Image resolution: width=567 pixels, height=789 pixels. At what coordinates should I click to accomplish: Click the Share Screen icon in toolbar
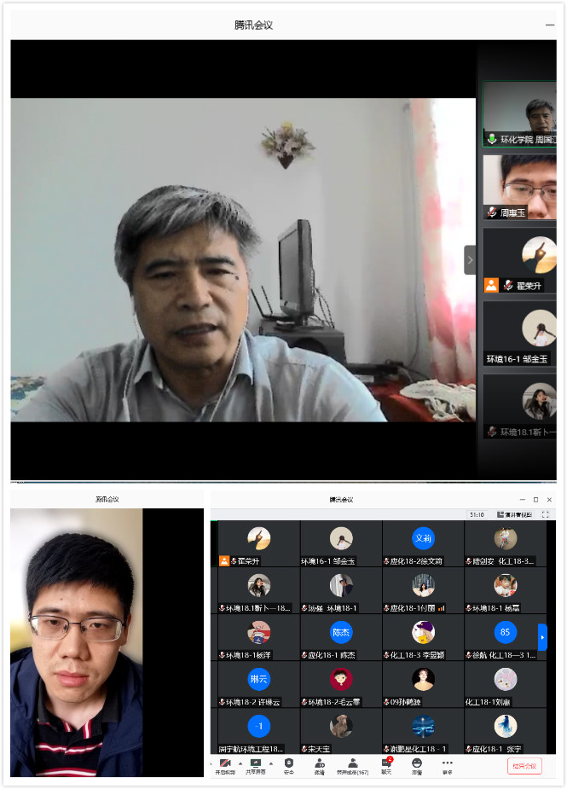[256, 762]
